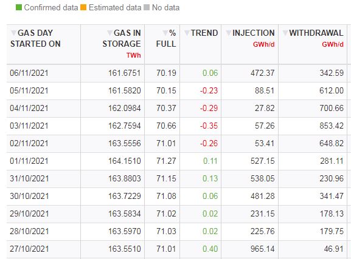351x259 pixels.
Task: Sort by Gas Day Started On arrow
Action: point(13,33)
